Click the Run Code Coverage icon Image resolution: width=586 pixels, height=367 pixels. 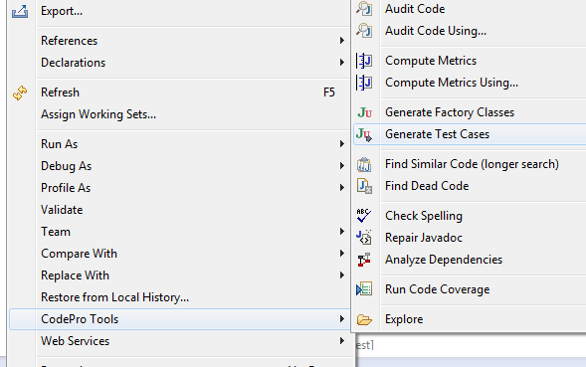tap(364, 289)
